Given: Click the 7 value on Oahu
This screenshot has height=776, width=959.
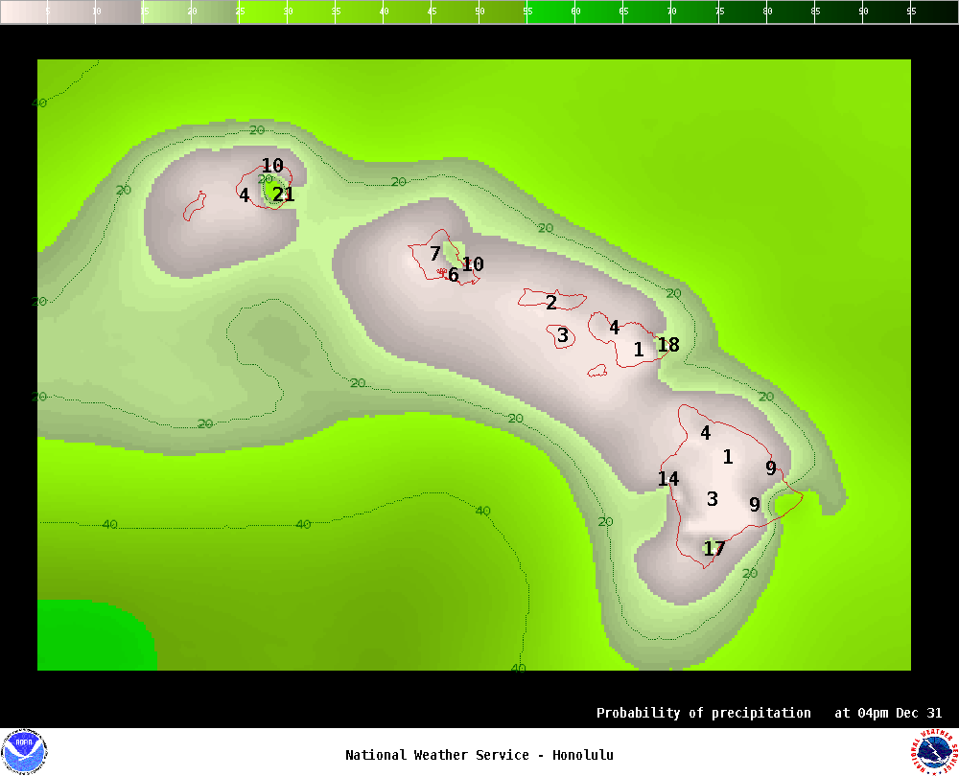Looking at the screenshot, I should click(x=434, y=254).
